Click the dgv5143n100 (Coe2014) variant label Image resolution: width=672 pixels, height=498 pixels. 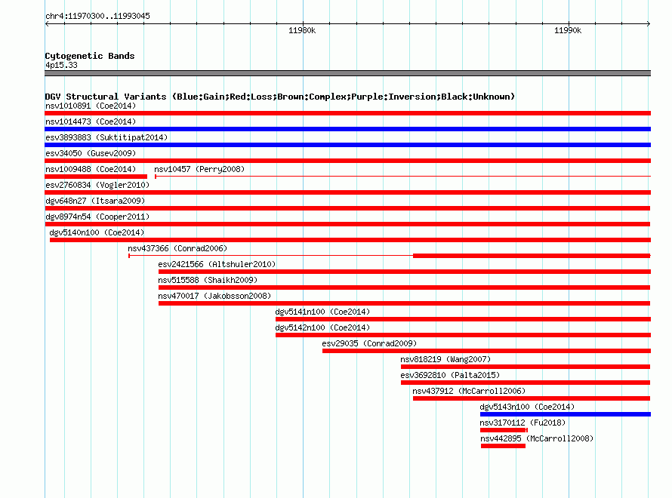527,407
